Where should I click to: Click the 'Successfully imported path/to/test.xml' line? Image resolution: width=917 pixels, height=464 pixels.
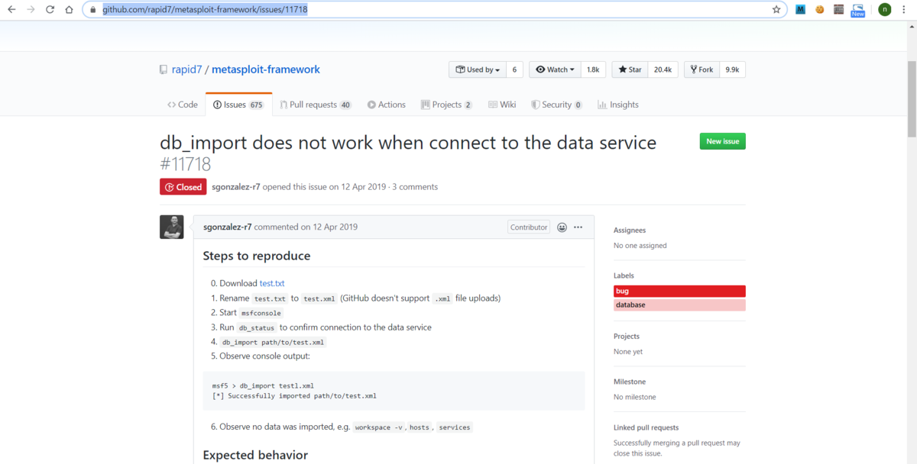[x=294, y=396]
